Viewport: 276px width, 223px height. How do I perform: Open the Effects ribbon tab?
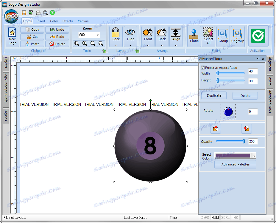(68, 21)
